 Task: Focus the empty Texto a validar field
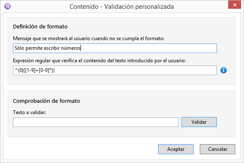tap(96, 122)
